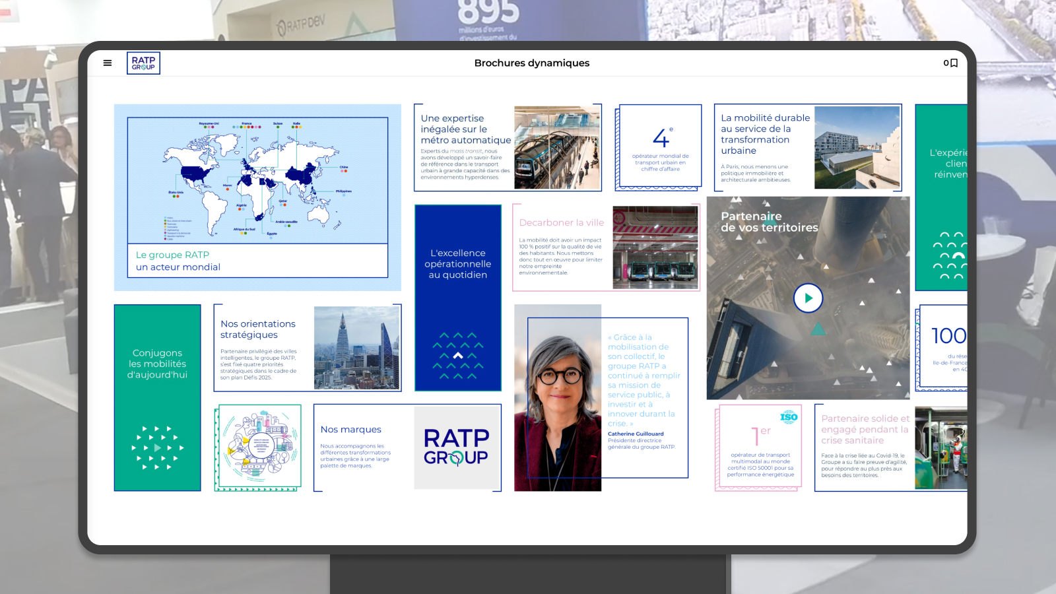The image size is (1056, 594).
Task: Select the 4e opérateur mondial statistic card
Action: point(659,147)
